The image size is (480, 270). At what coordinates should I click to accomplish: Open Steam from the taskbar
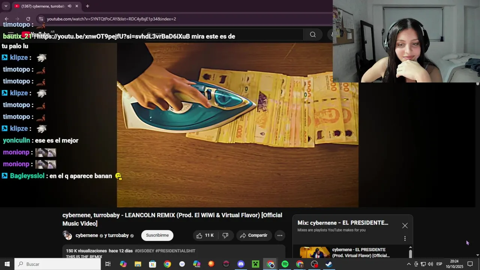pos(329,264)
